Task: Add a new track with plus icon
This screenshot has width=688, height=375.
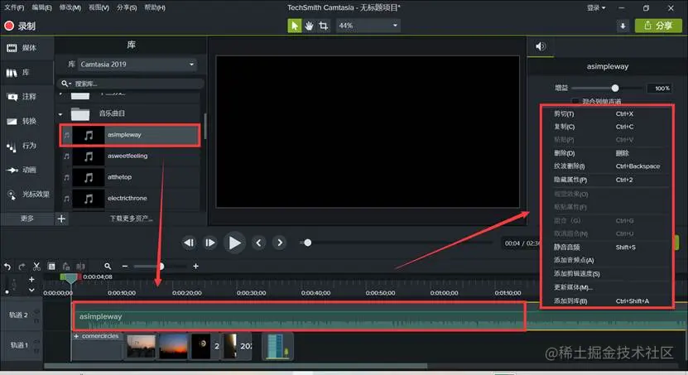Action: coord(31,279)
